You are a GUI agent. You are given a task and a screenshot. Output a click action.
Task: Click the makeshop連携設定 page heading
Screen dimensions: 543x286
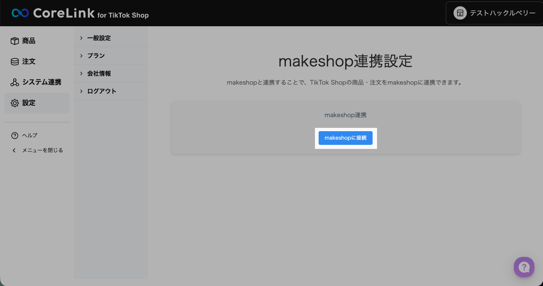[x=345, y=61]
